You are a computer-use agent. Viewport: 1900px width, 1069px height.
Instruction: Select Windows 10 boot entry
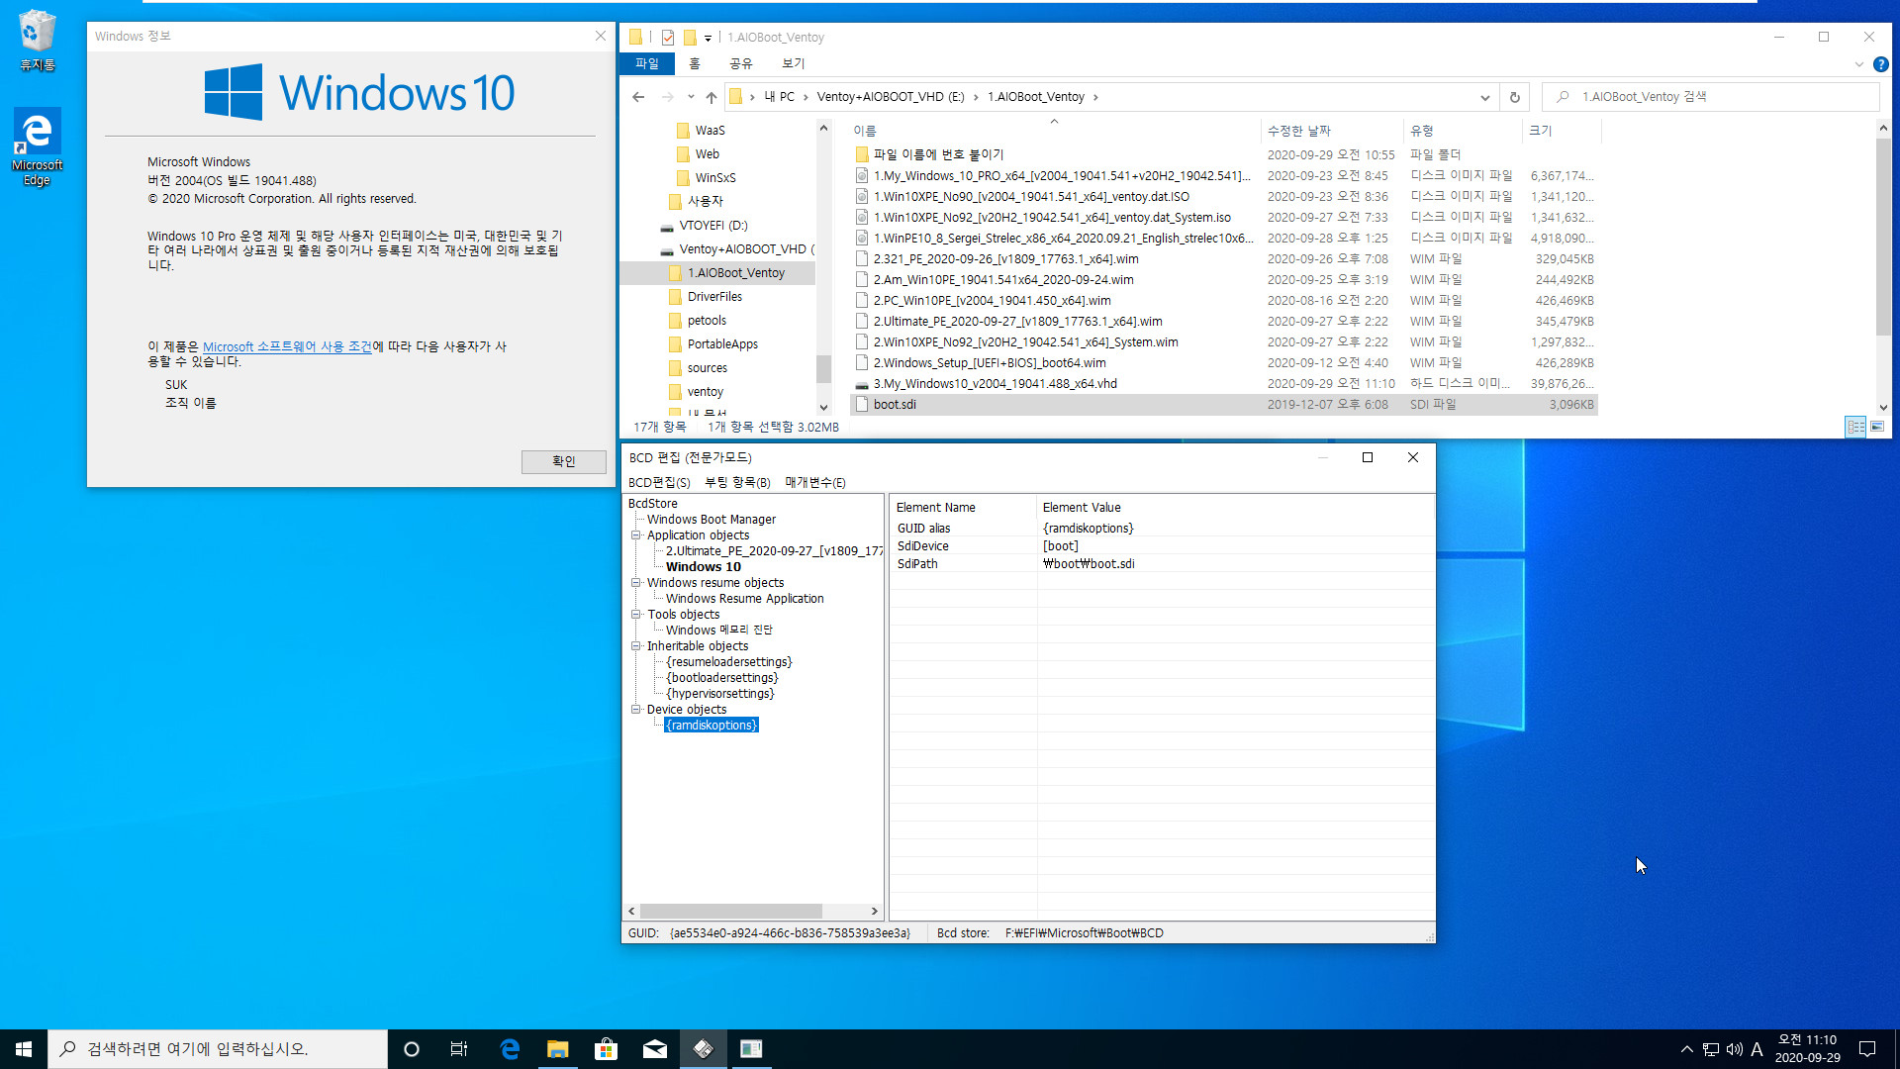(x=703, y=567)
